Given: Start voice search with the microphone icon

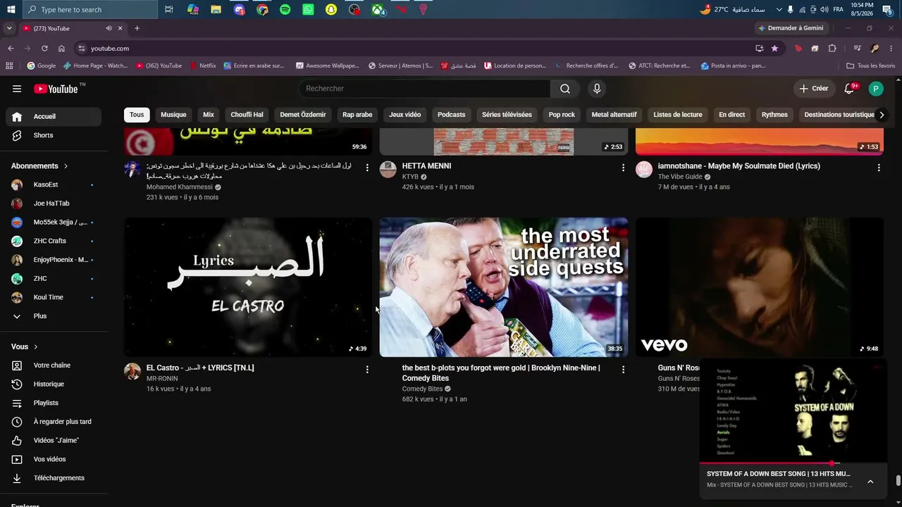Looking at the screenshot, I should (597, 89).
